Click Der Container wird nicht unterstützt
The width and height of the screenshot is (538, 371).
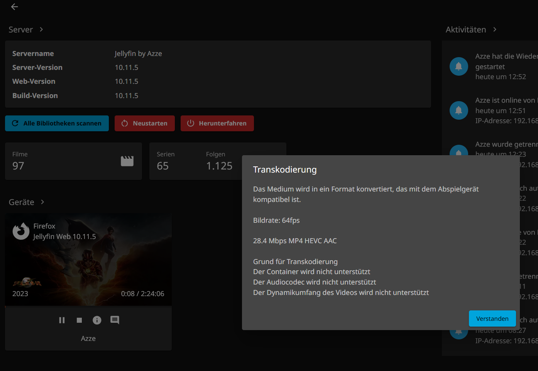tap(311, 272)
